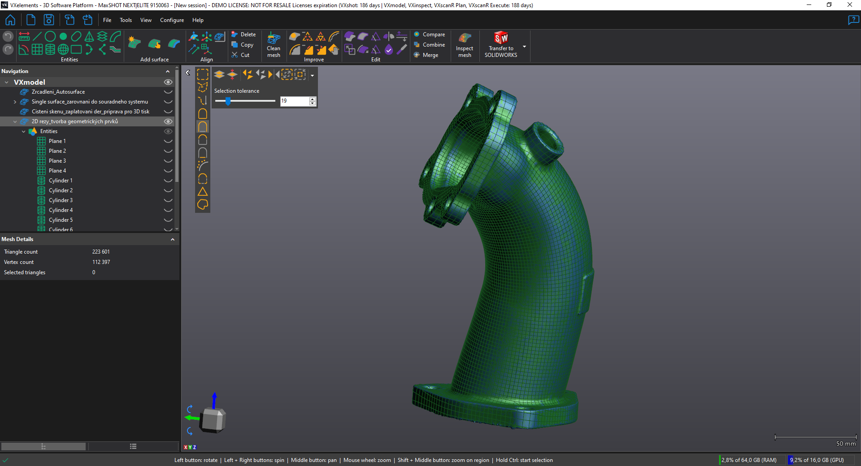This screenshot has height=466, width=861.
Task: Click the Home icon in top toolbar
Action: click(x=10, y=20)
